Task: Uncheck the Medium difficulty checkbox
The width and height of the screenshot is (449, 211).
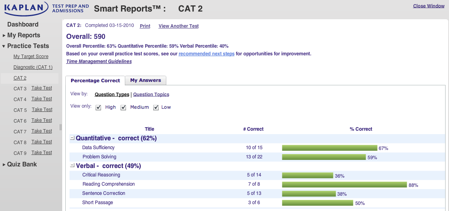Action: pos(123,108)
